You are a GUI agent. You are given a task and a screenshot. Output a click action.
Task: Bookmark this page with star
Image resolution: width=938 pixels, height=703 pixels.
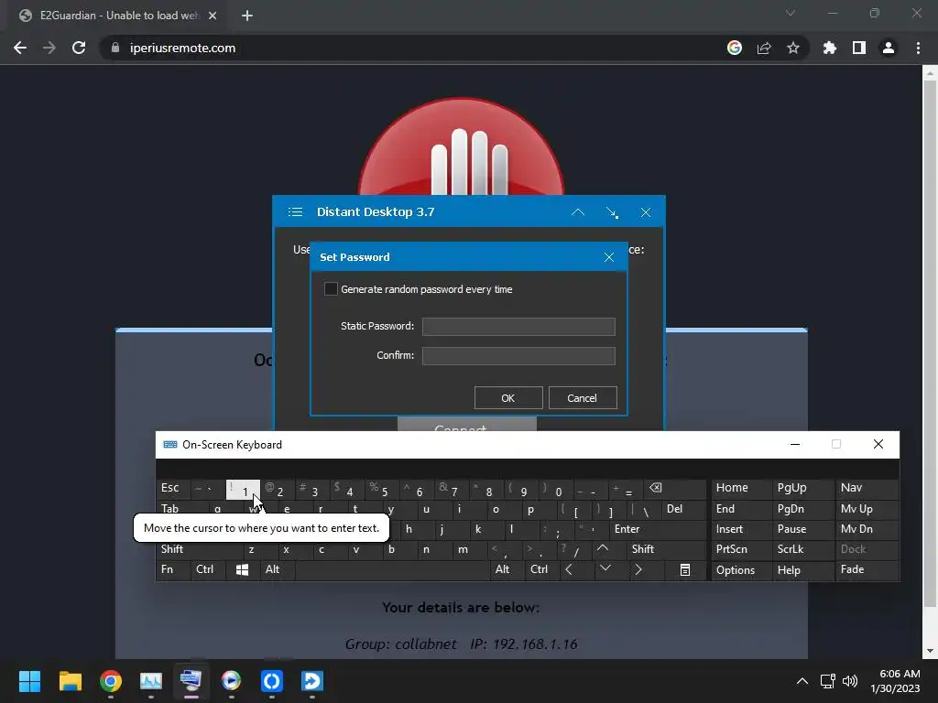point(793,48)
